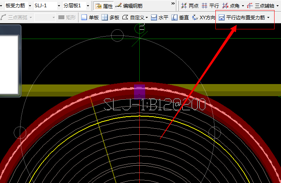Image resolution: width=281 pixels, height=183 pixels.
Task: Click the 三点画弧 arc drawing tool
Action: point(14,17)
